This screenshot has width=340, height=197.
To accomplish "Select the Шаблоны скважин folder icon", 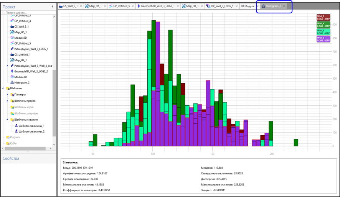I will tap(12, 120).
